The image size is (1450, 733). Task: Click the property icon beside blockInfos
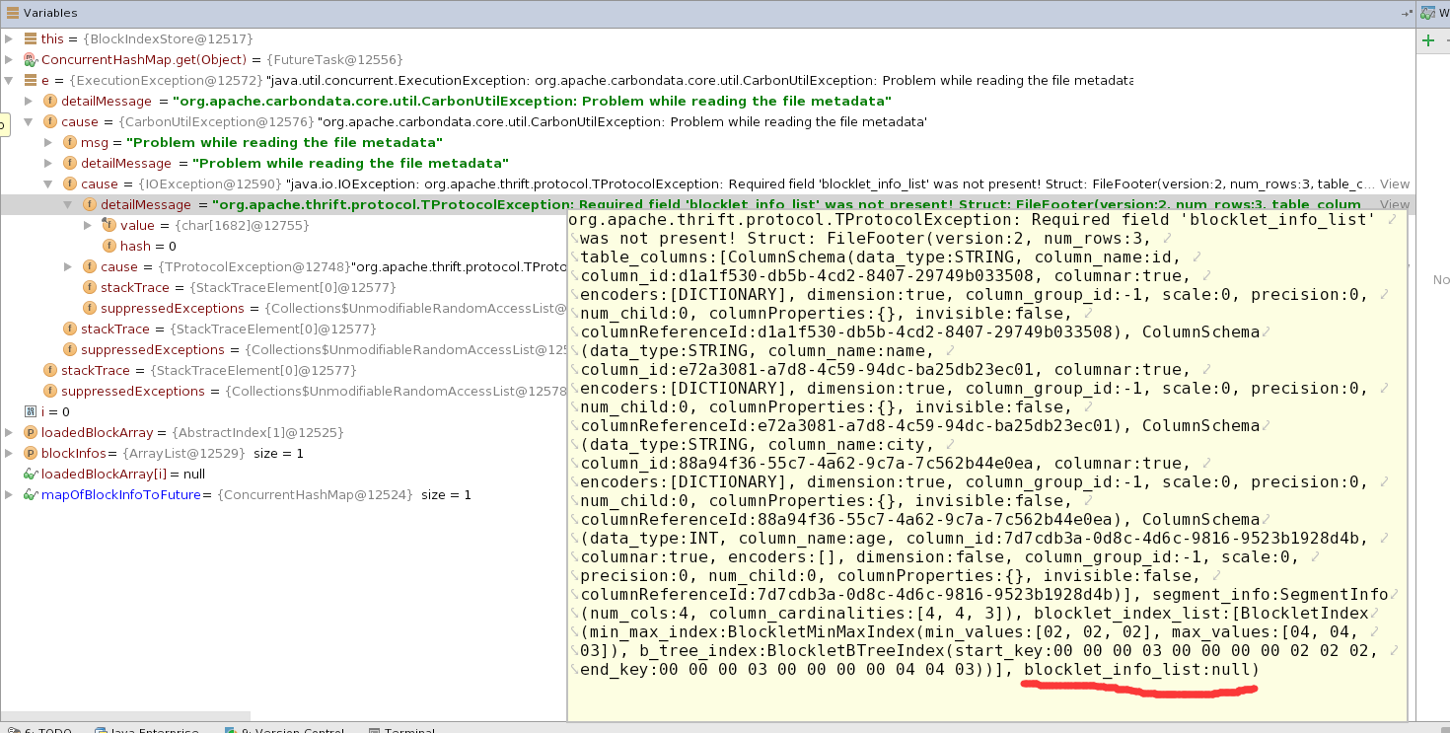31,454
